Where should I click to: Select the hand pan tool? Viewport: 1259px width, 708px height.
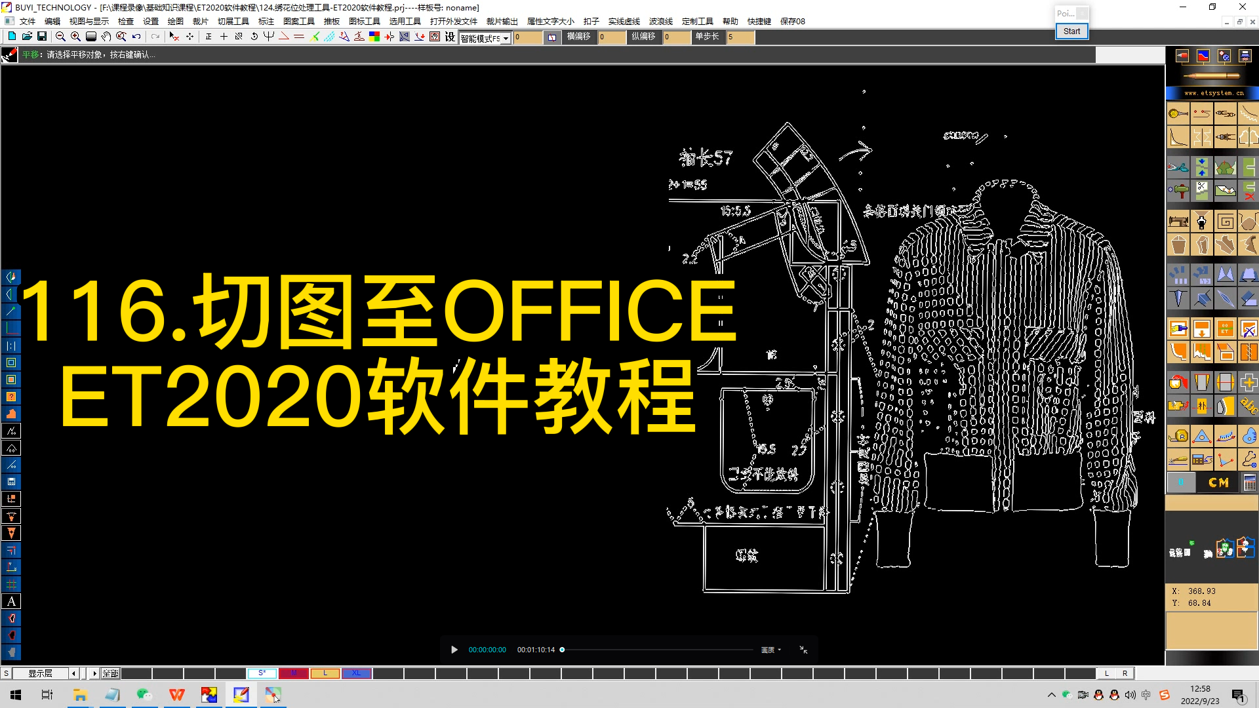pyautogui.click(x=106, y=37)
